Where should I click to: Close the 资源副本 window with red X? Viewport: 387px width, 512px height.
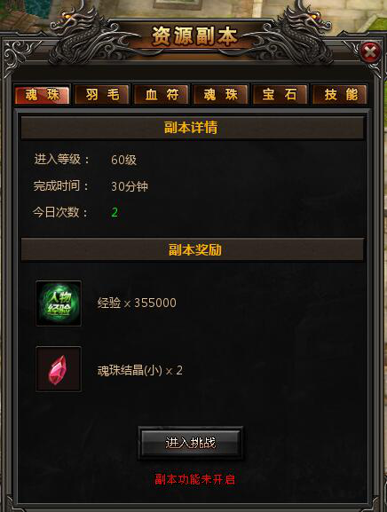[370, 51]
